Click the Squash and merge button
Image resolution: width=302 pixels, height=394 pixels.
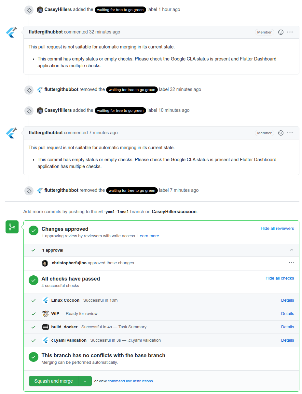click(53, 381)
